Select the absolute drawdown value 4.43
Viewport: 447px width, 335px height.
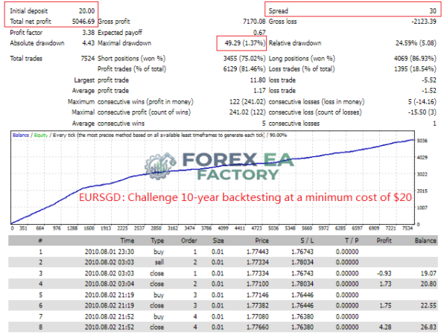pyautogui.click(x=89, y=43)
